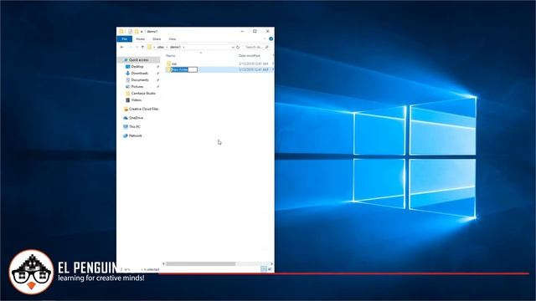
Task: Open Downloads in Quick access
Action: coord(140,73)
